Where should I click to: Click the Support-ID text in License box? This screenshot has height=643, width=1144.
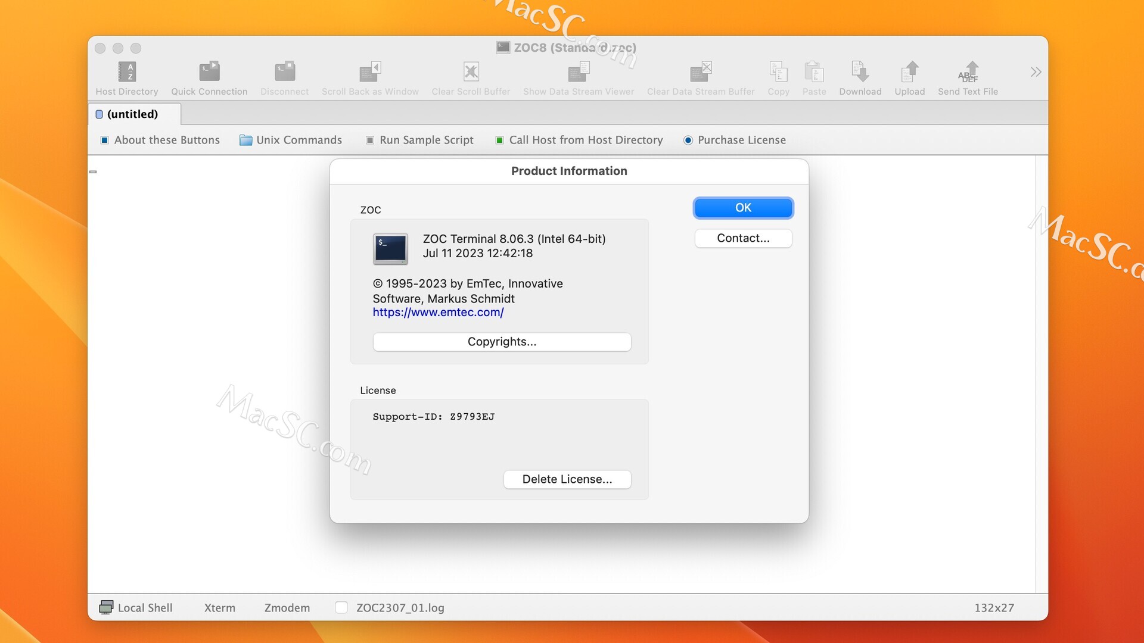[434, 417]
